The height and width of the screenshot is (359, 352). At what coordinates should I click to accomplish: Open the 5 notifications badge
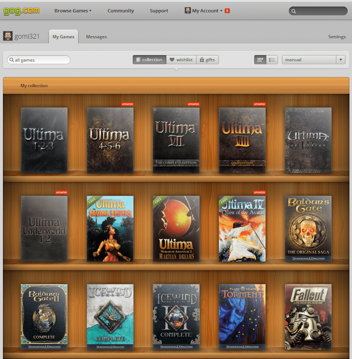click(x=227, y=11)
